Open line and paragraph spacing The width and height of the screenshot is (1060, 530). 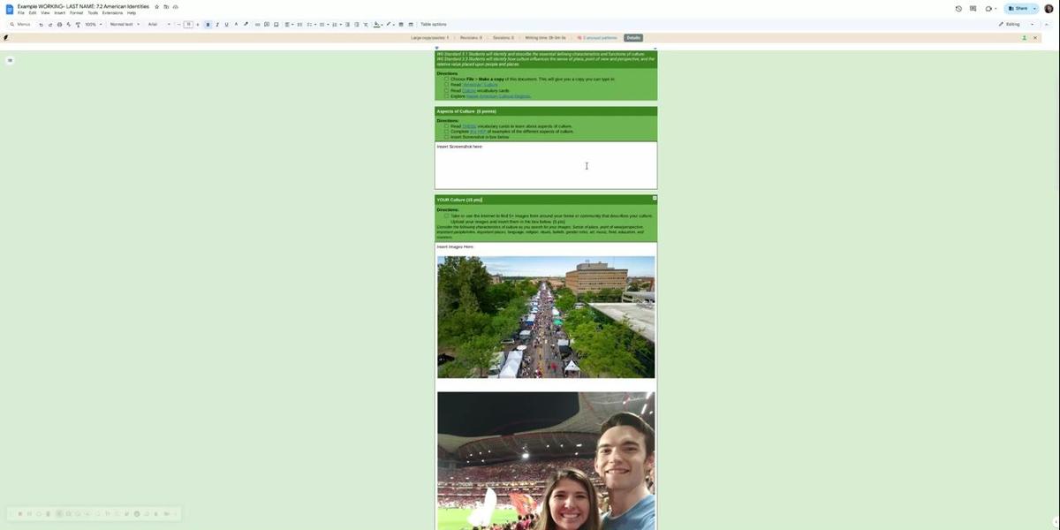click(x=299, y=24)
